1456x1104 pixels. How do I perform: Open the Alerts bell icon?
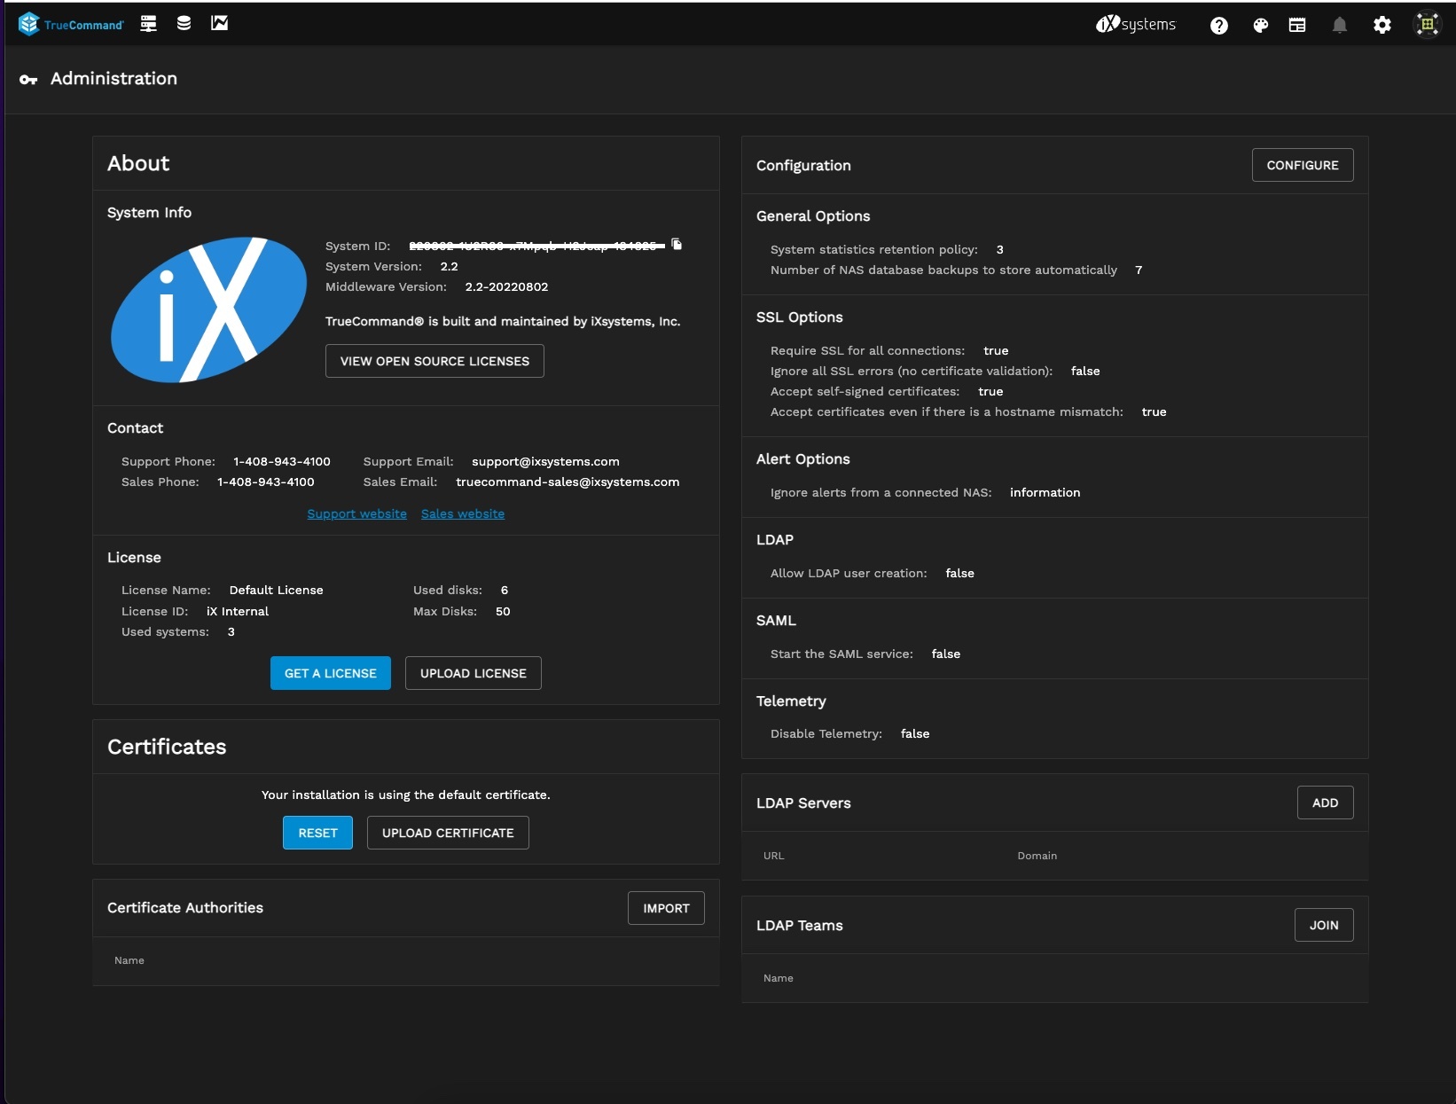pos(1340,26)
